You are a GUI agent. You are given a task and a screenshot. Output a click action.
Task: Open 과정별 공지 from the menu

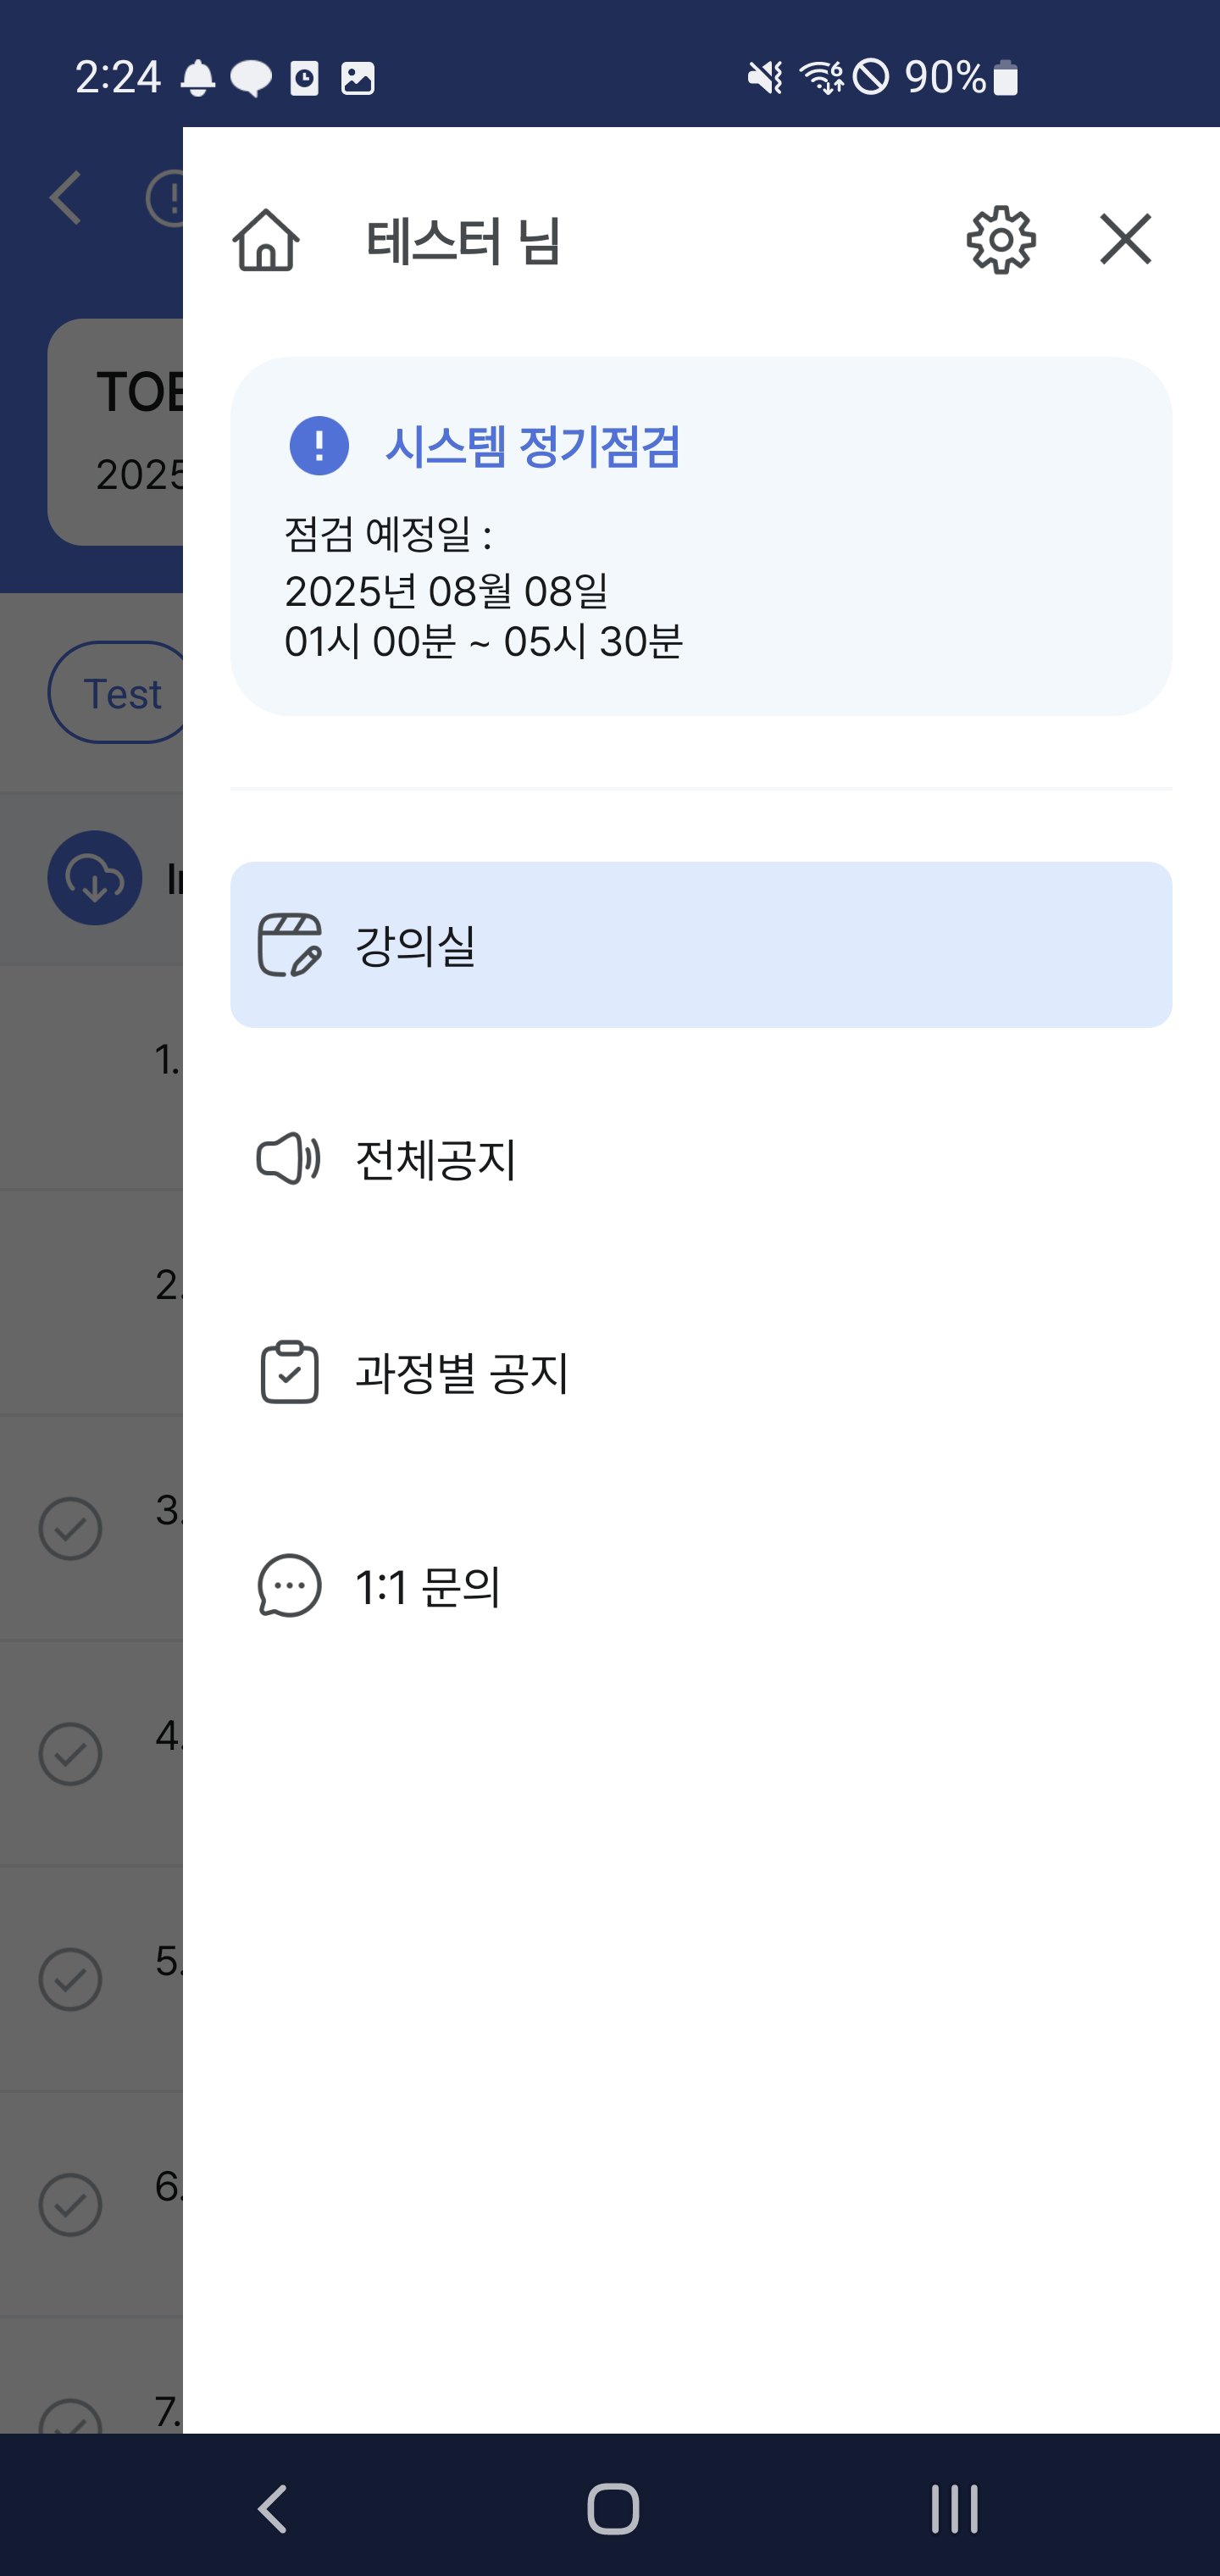[x=462, y=1373]
